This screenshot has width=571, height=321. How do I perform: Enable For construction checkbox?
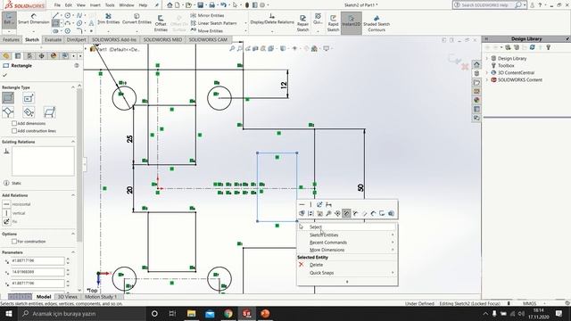[x=14, y=242]
